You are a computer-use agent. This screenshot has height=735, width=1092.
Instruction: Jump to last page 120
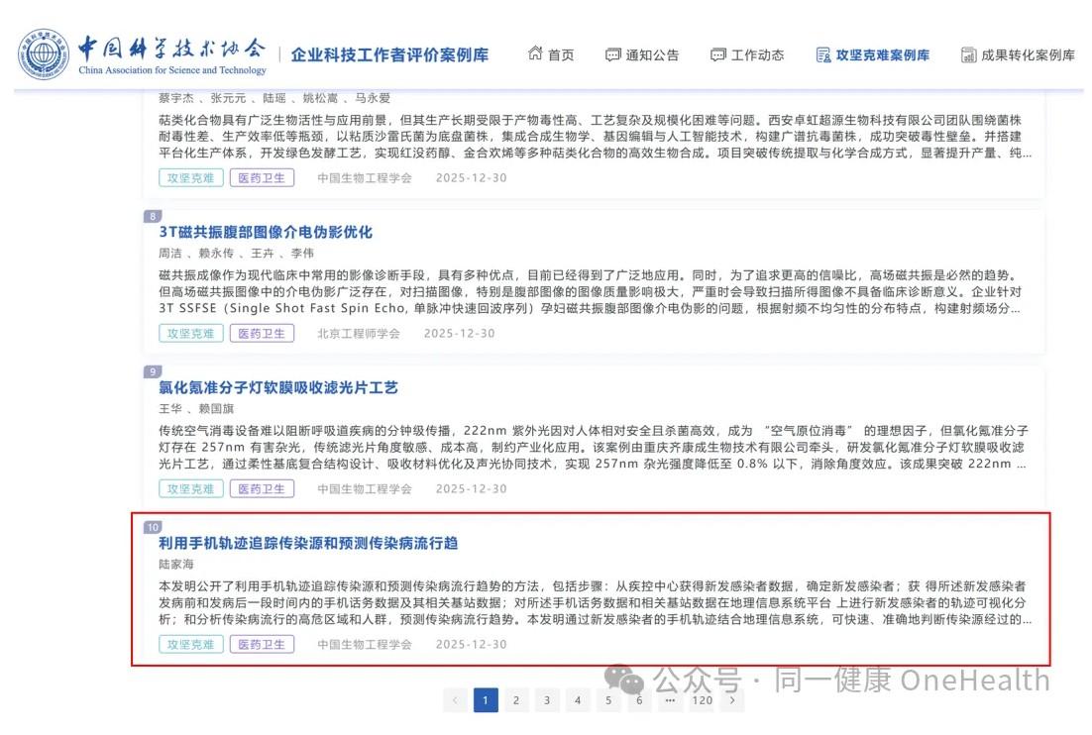click(x=702, y=700)
